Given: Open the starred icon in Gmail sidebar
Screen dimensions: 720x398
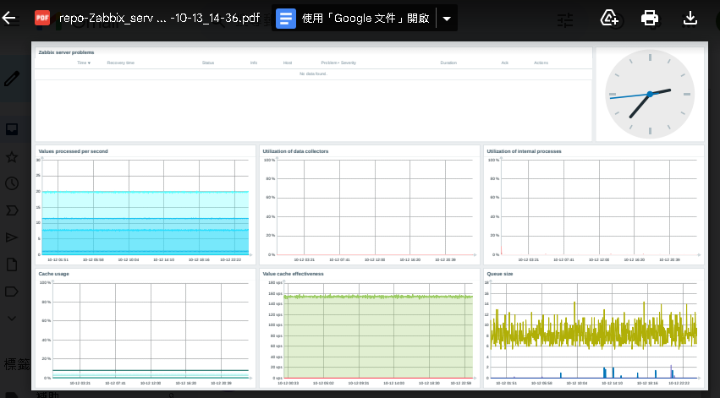Looking at the screenshot, I should click(12, 157).
